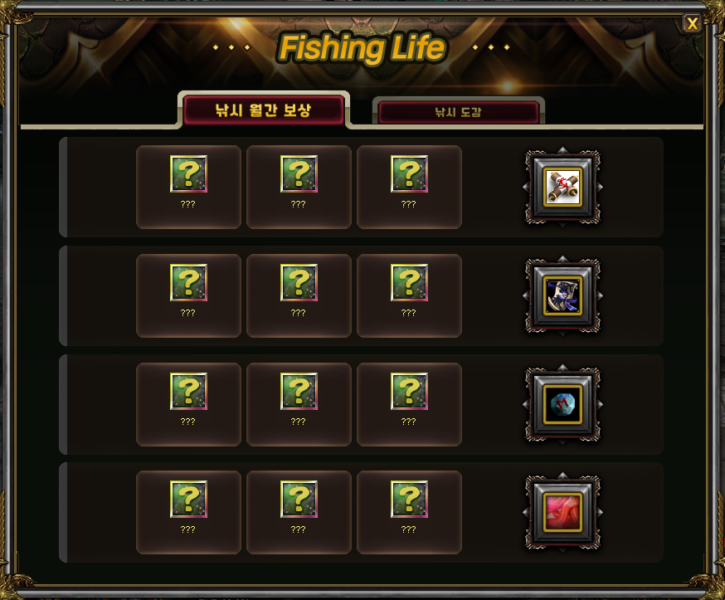Screen dimensions: 725x600
Task: Select first mystery box in second row
Action: tap(188, 283)
